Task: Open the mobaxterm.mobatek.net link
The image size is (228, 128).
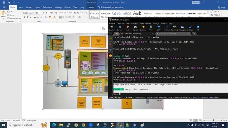Action: click(206, 97)
